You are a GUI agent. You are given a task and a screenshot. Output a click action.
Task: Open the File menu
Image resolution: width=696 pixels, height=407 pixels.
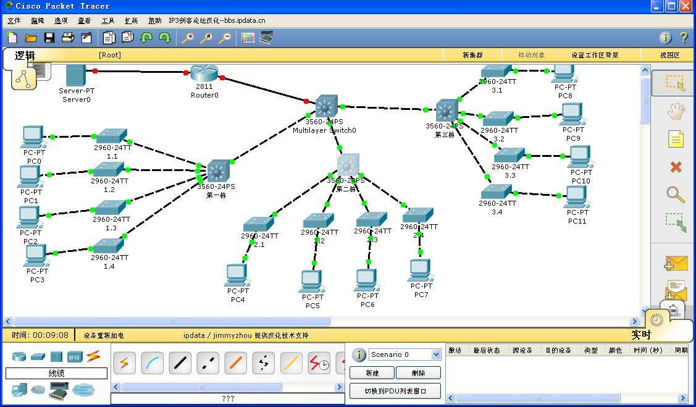[x=14, y=20]
